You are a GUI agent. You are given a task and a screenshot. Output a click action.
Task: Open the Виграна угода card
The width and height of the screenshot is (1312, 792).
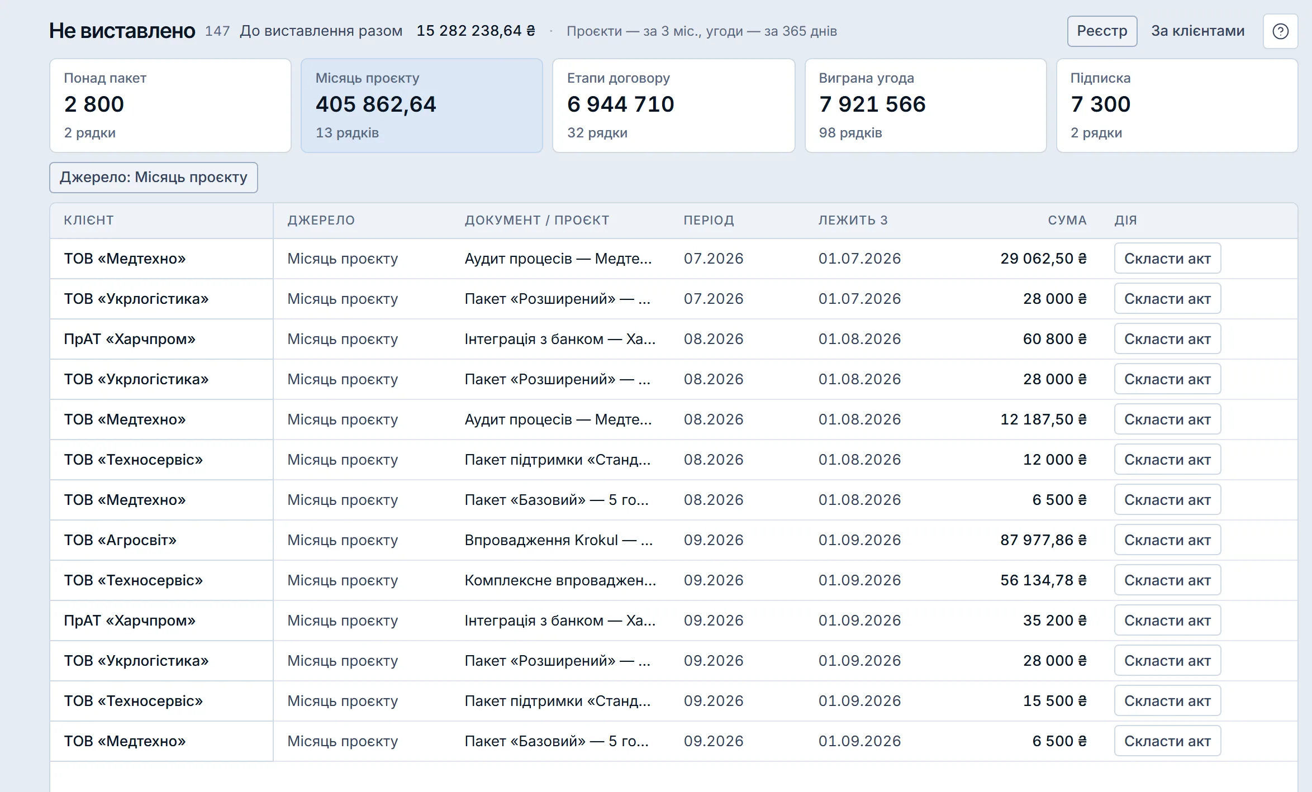click(x=925, y=106)
